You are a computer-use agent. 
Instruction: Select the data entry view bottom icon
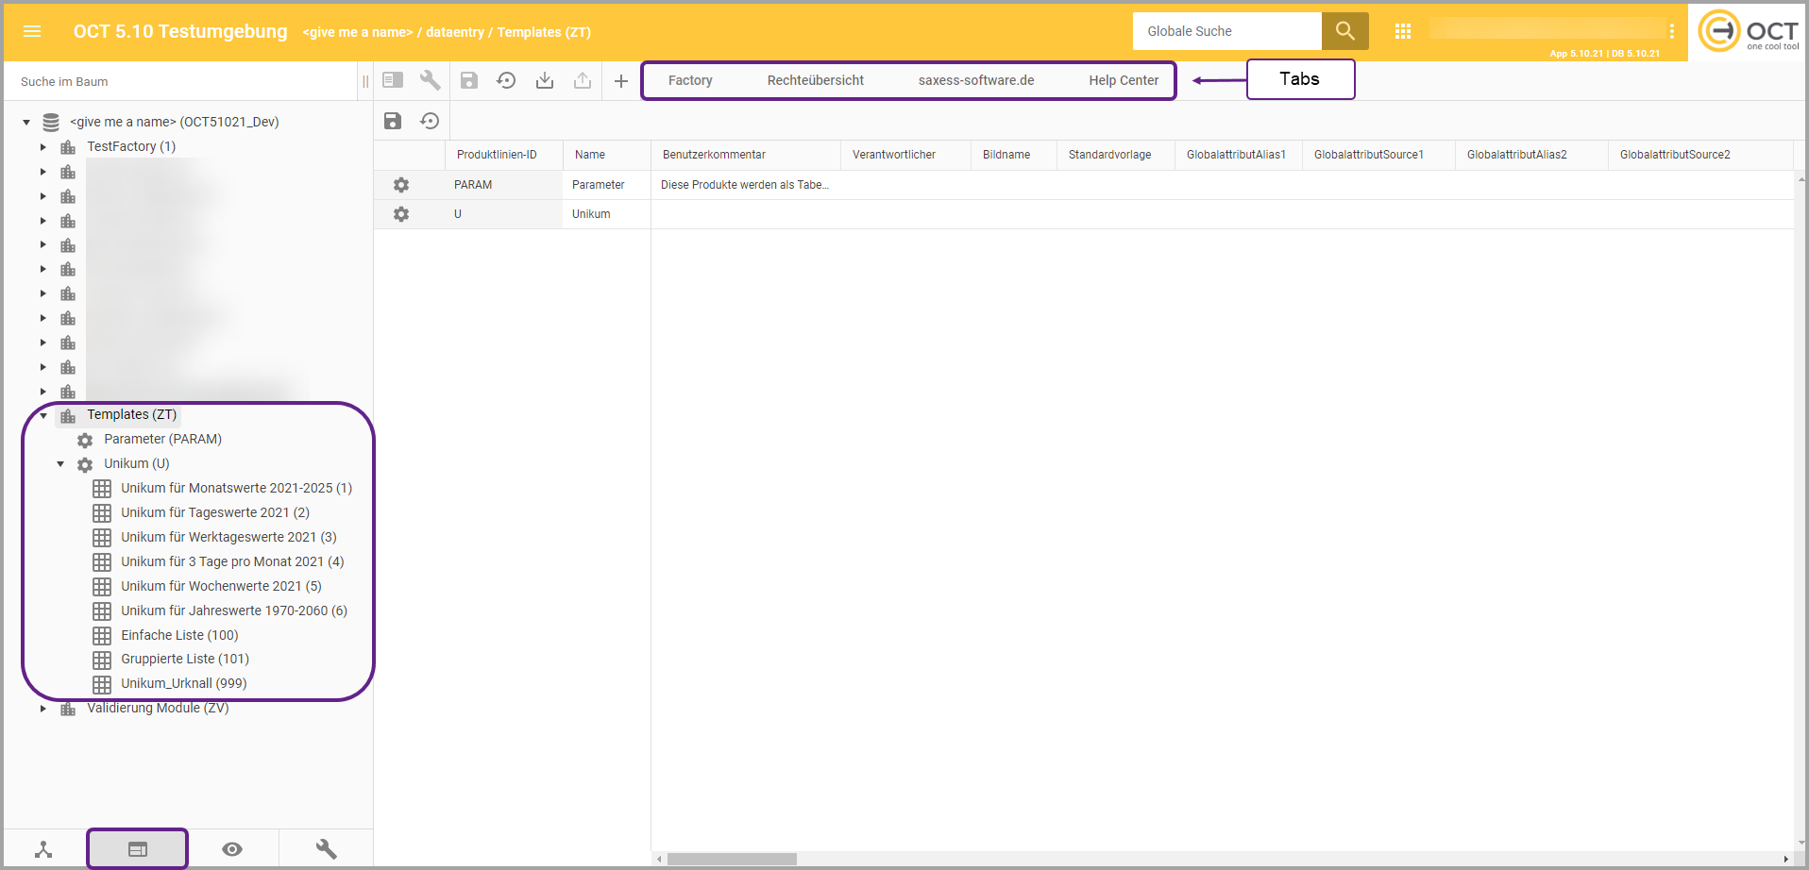pos(138,849)
